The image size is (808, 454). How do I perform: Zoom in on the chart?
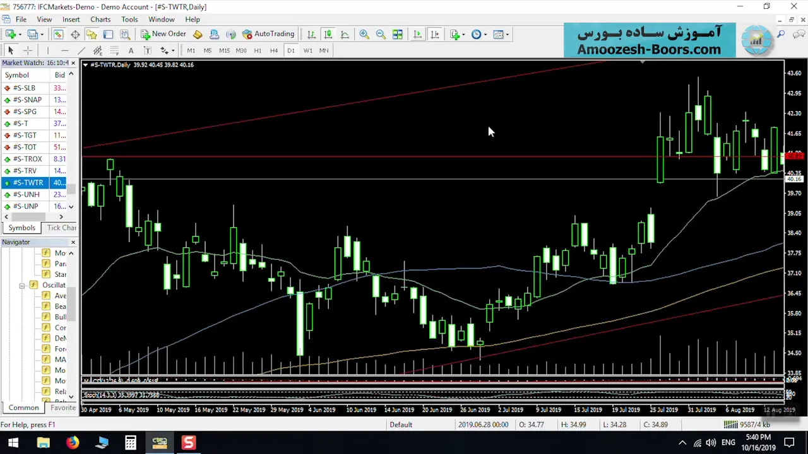click(x=364, y=34)
